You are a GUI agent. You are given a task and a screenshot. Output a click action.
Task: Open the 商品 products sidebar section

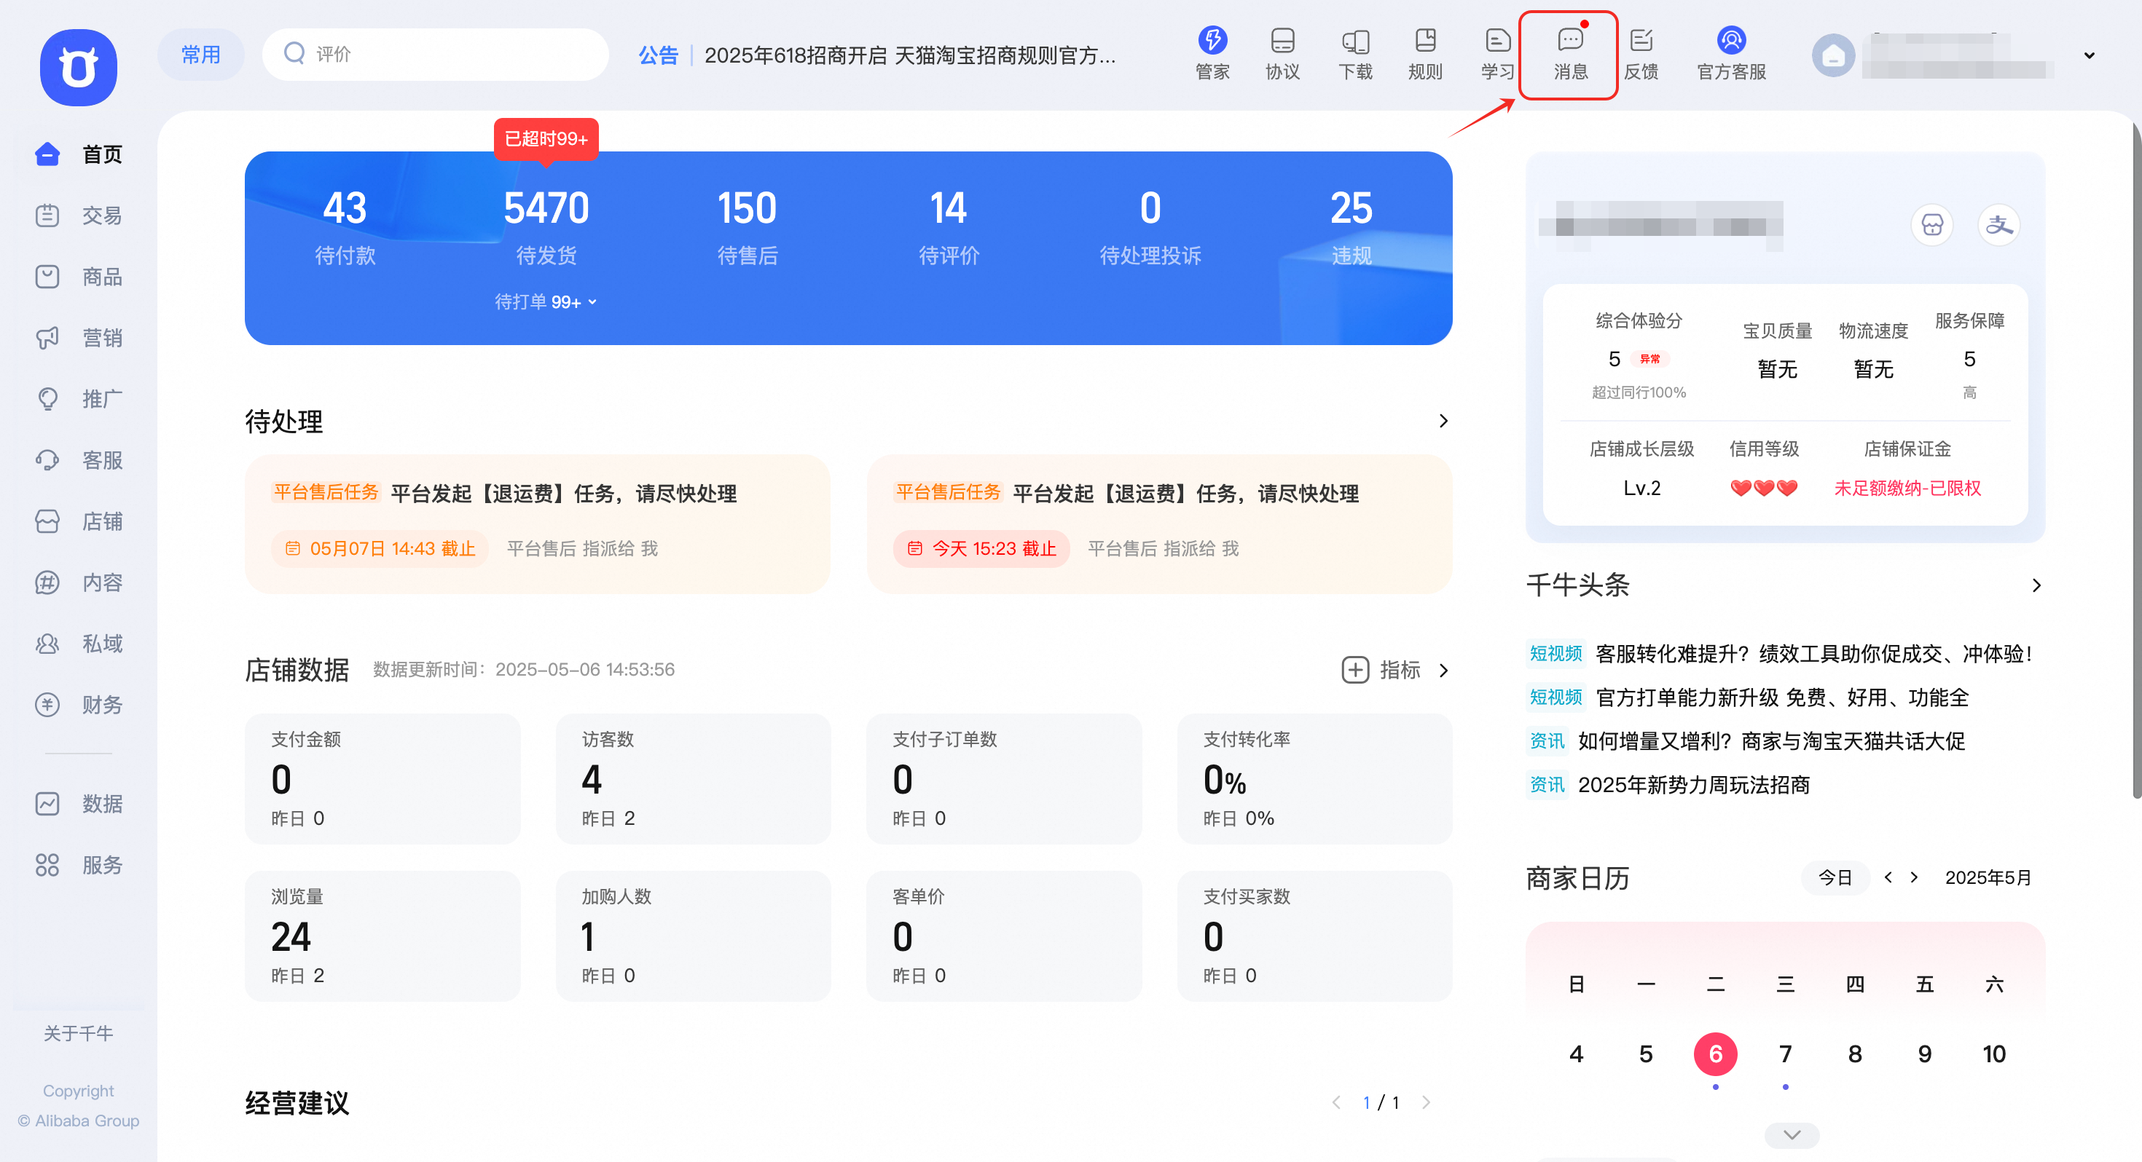click(x=79, y=276)
